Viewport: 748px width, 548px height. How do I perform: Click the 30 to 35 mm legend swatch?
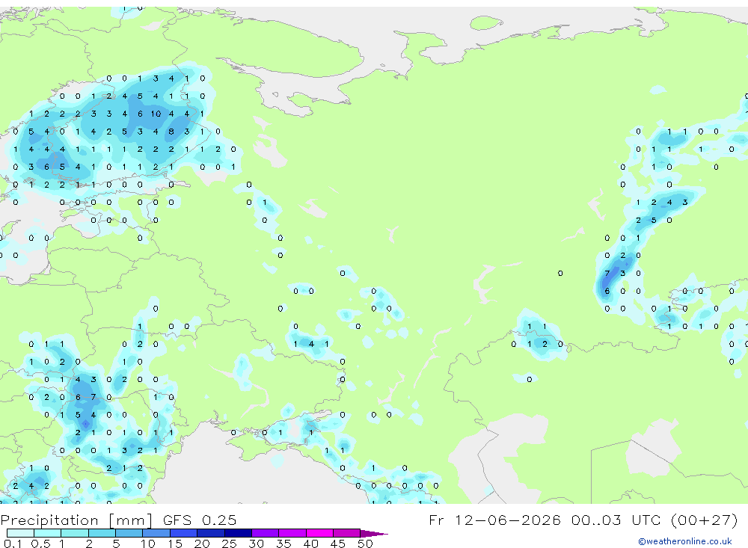266,533
